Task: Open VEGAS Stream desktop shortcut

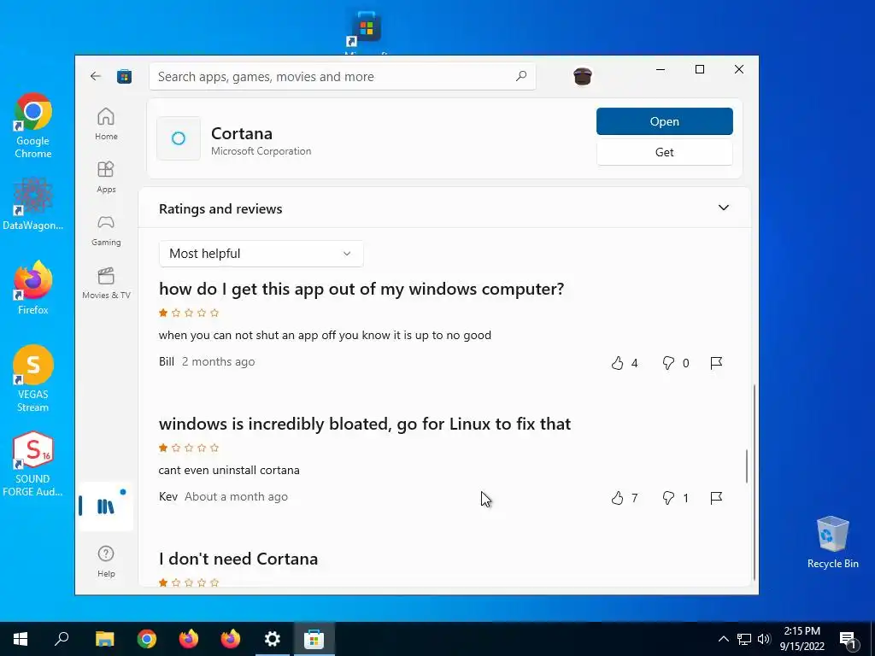Action: 33,378
